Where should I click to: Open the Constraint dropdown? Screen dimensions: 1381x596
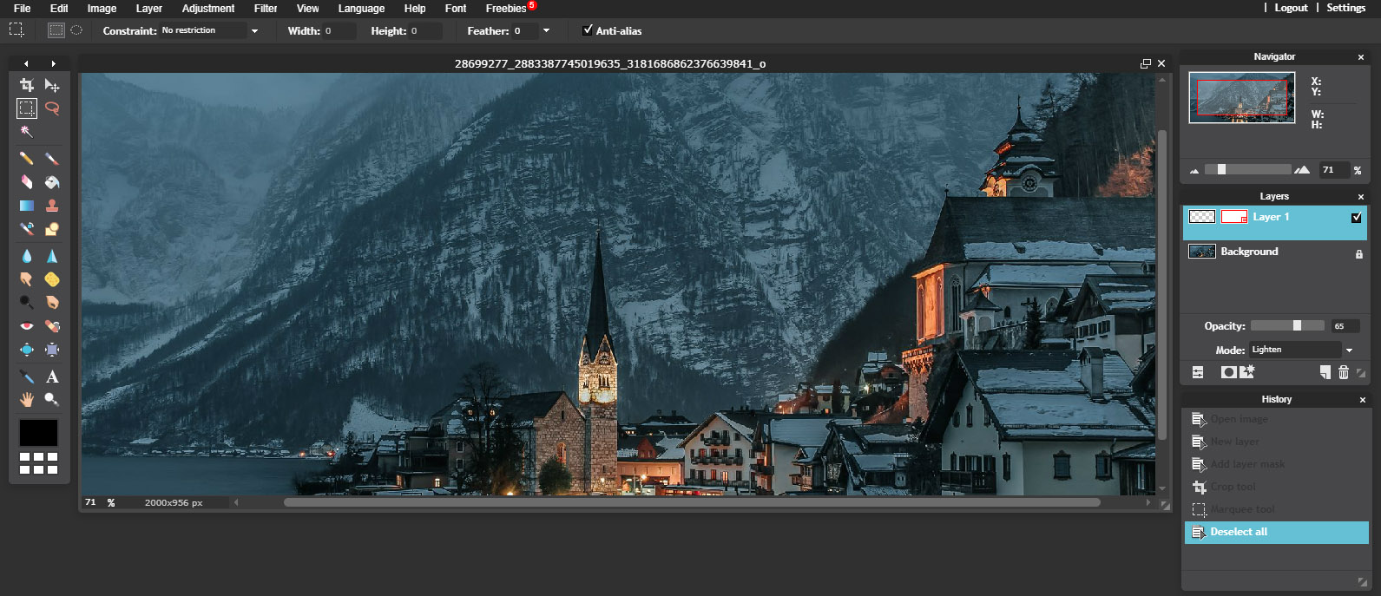(254, 31)
